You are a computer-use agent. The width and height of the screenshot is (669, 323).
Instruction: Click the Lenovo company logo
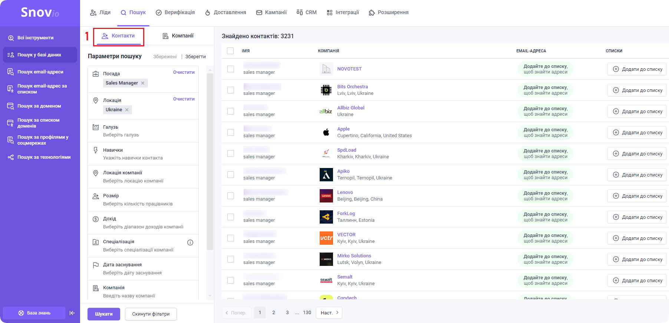(x=326, y=196)
